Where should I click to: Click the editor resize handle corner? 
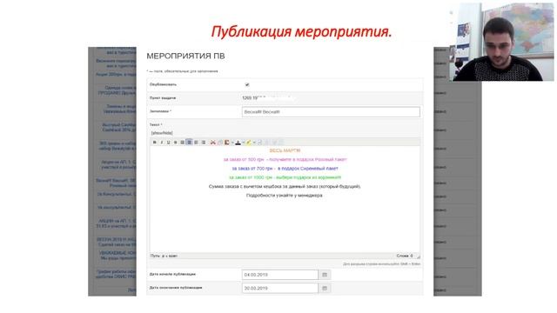tap(418, 256)
